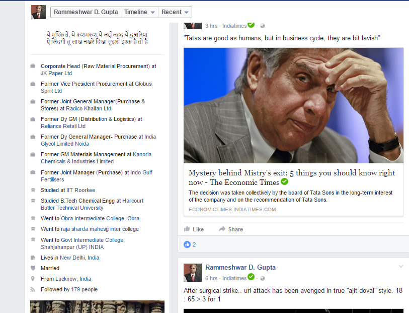The image size is (409, 313).
Task: Click public globe icon on 3 hrs post
Action: (263, 26)
